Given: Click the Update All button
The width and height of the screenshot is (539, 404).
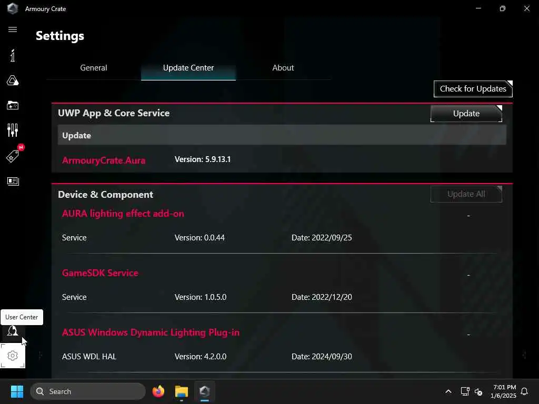Looking at the screenshot, I should point(466,194).
